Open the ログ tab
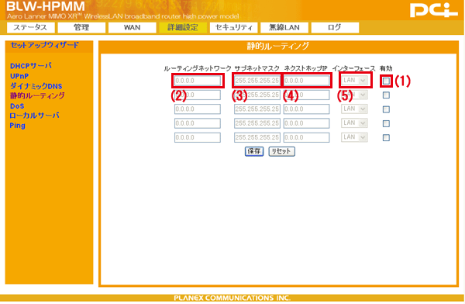Viewport: 465px width, 304px height. coord(335,27)
